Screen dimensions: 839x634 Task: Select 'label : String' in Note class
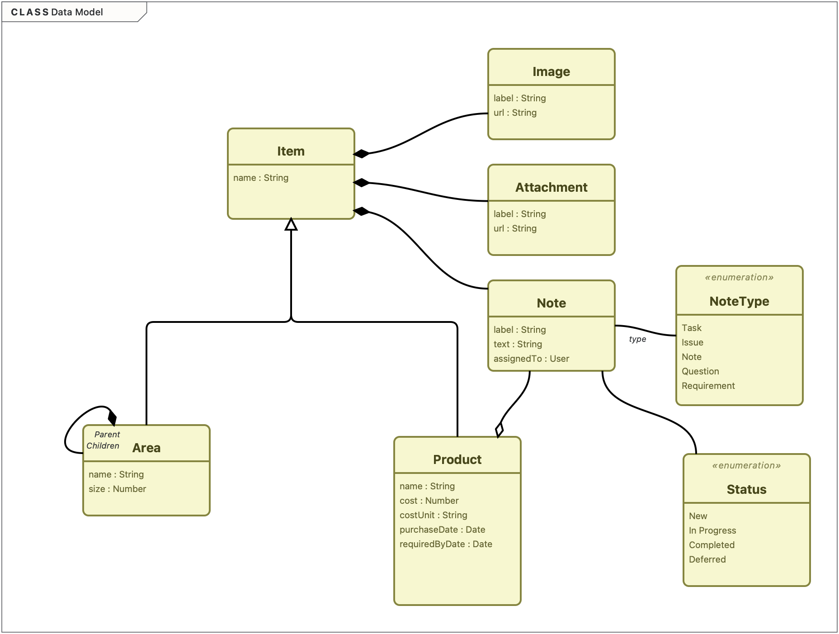pos(519,330)
